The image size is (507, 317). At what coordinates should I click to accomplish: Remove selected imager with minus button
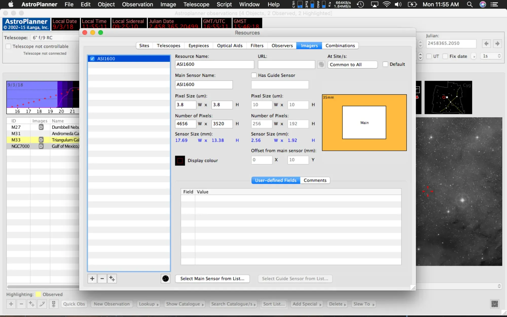(x=102, y=278)
